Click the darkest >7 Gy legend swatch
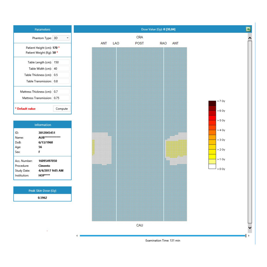The height and width of the screenshot is (267, 267). pyautogui.click(x=212, y=103)
